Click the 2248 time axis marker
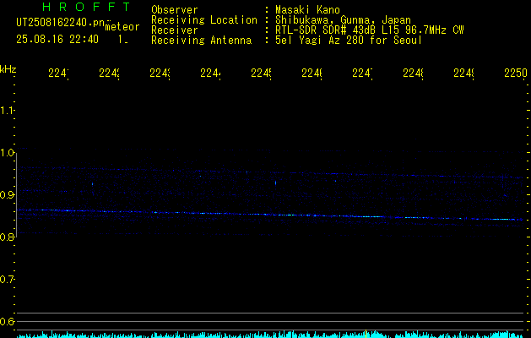The height and width of the screenshot is (338, 531). tap(413, 74)
